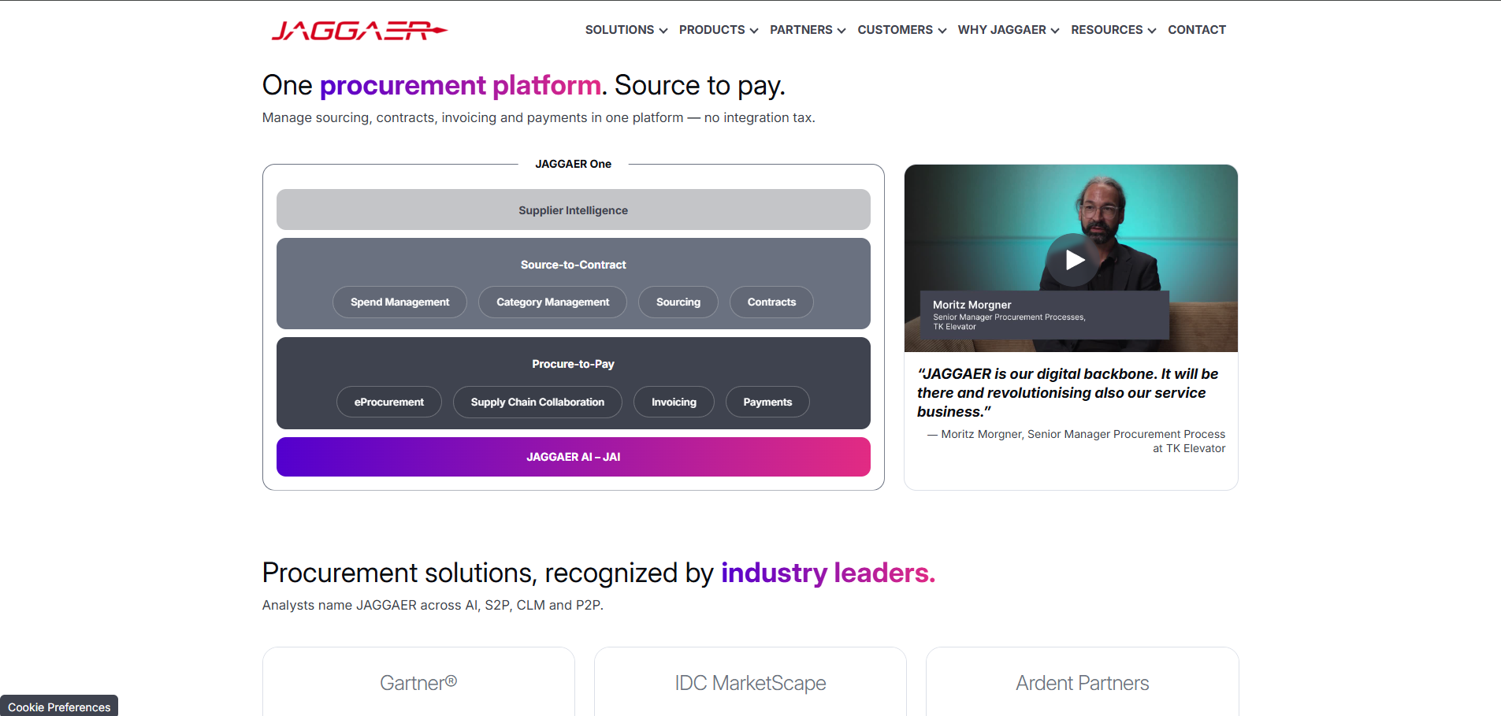Click the Moritz Morgner quote attribution text
The image size is (1501, 716).
(x=1076, y=441)
